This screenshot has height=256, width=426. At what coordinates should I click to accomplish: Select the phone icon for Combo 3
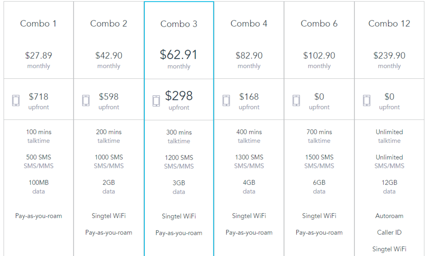tap(156, 100)
